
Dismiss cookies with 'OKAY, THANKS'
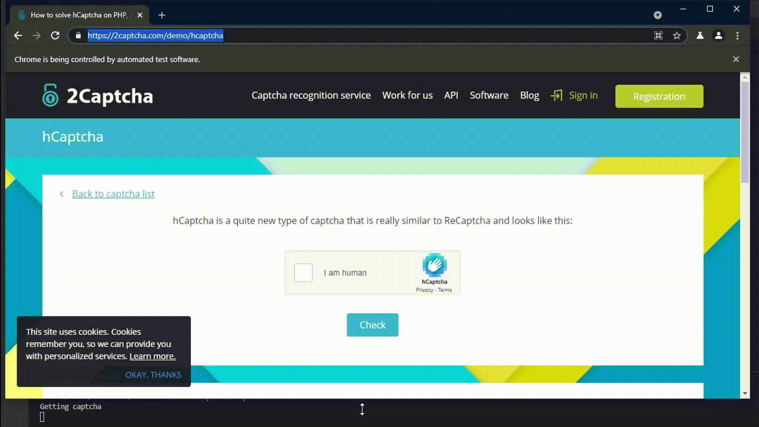153,375
